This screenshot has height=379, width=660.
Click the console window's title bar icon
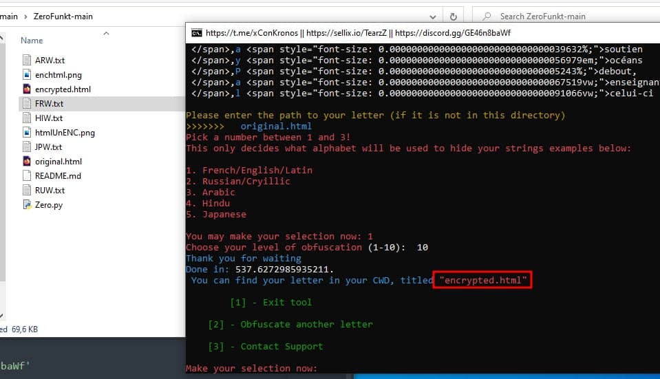[196, 32]
